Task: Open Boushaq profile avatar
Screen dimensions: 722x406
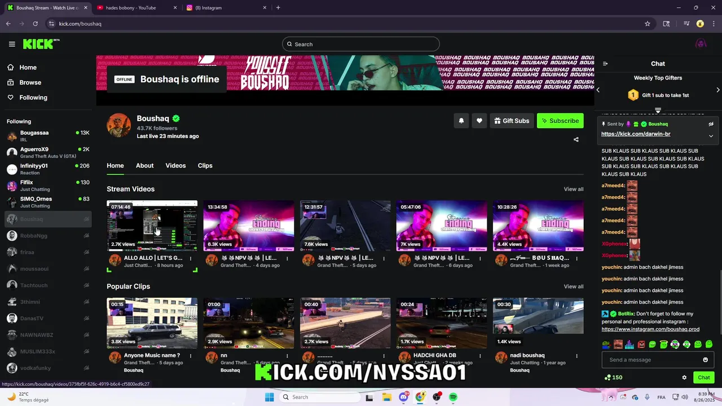Action: (119, 125)
